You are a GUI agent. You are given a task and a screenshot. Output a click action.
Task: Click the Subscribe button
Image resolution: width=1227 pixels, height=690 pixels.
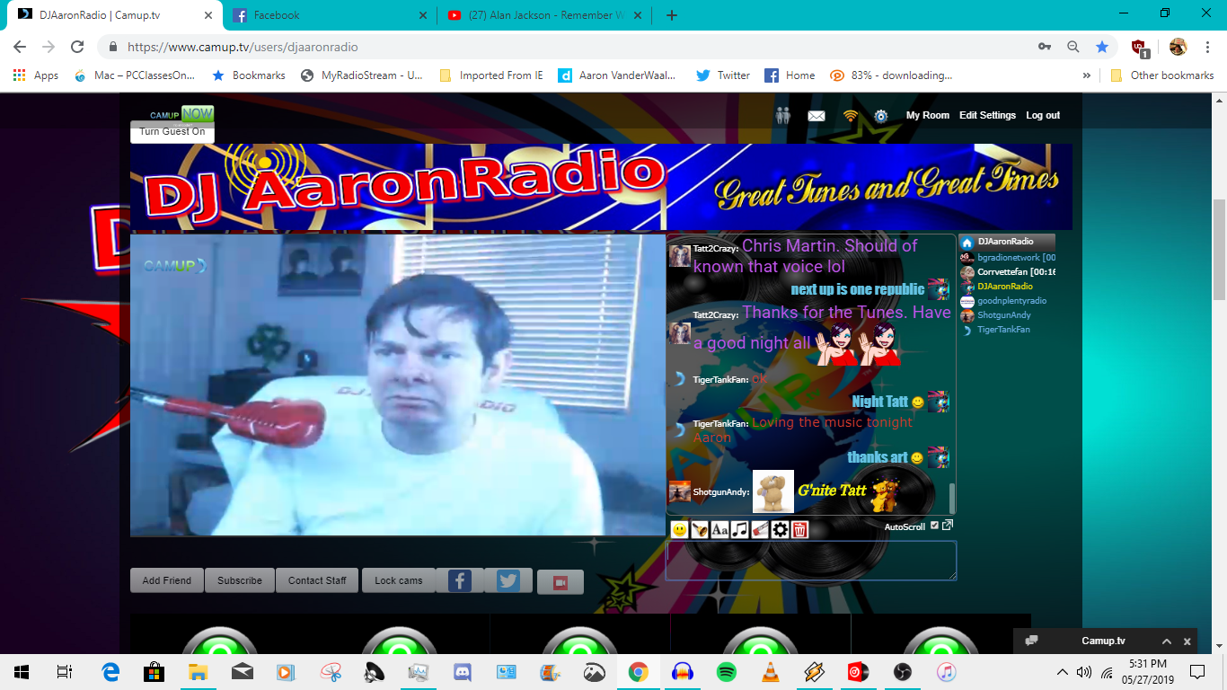pos(240,580)
